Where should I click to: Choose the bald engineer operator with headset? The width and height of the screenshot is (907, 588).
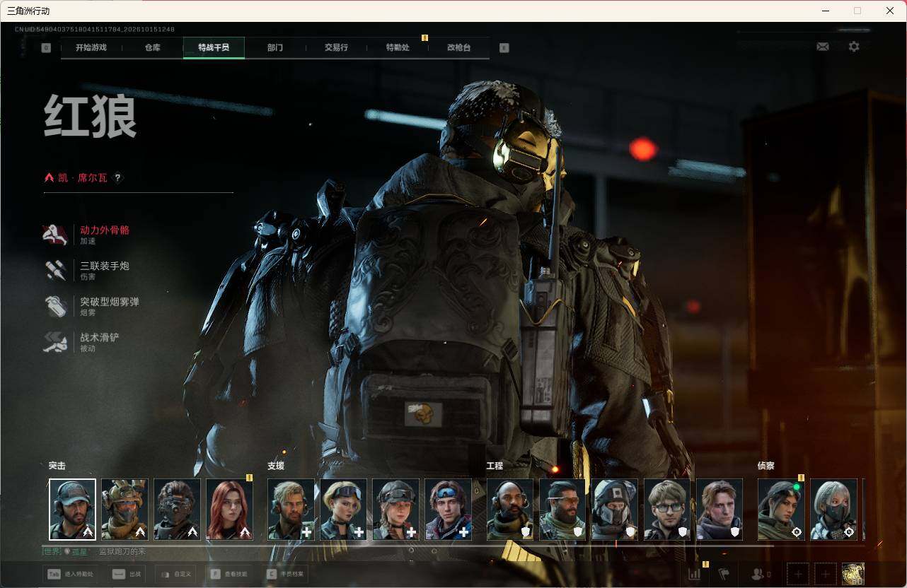510,510
